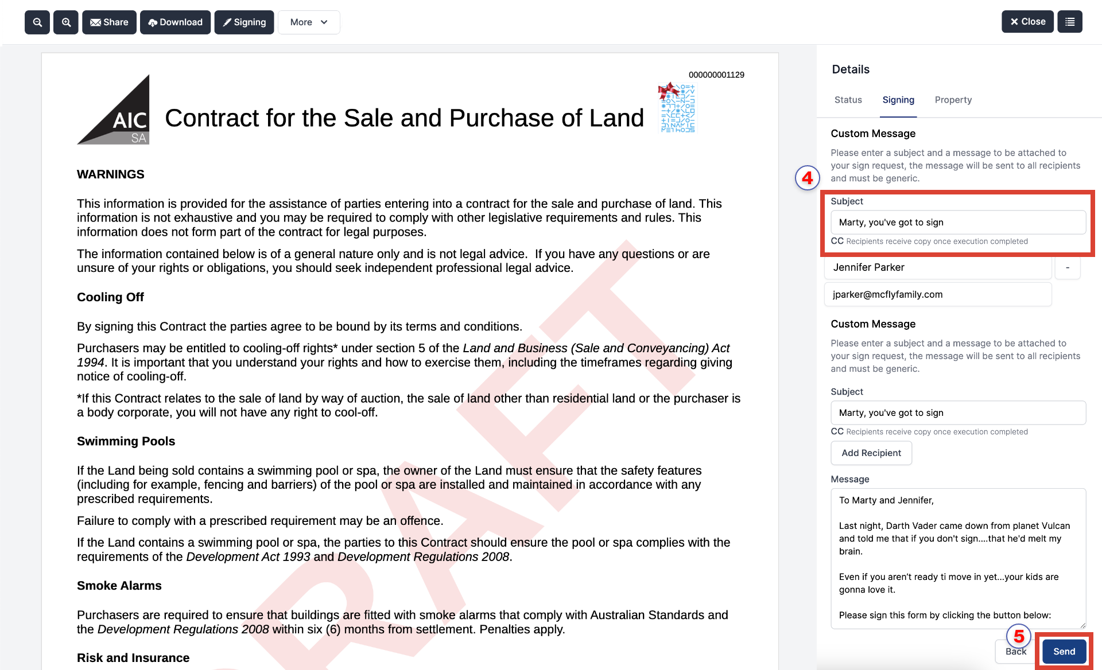This screenshot has height=670, width=1102.
Task: Click the Smoke Alarms heading
Action: (119, 586)
